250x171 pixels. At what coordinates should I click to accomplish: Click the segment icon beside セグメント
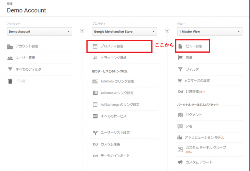click(x=180, y=115)
